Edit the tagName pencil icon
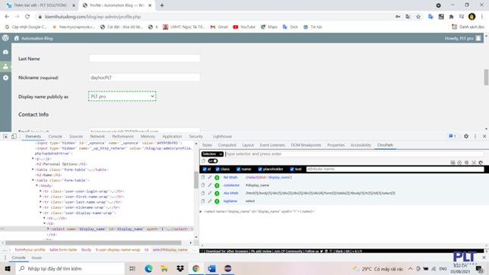The width and height of the screenshot is (489, 275). click(x=210, y=201)
